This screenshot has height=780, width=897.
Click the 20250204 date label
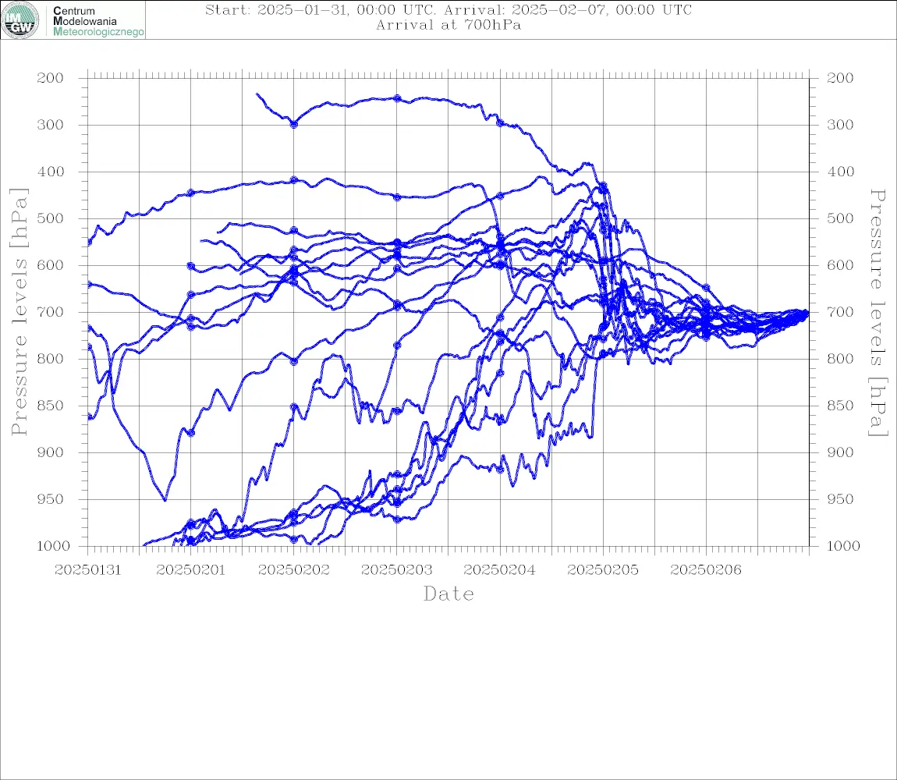(500, 570)
